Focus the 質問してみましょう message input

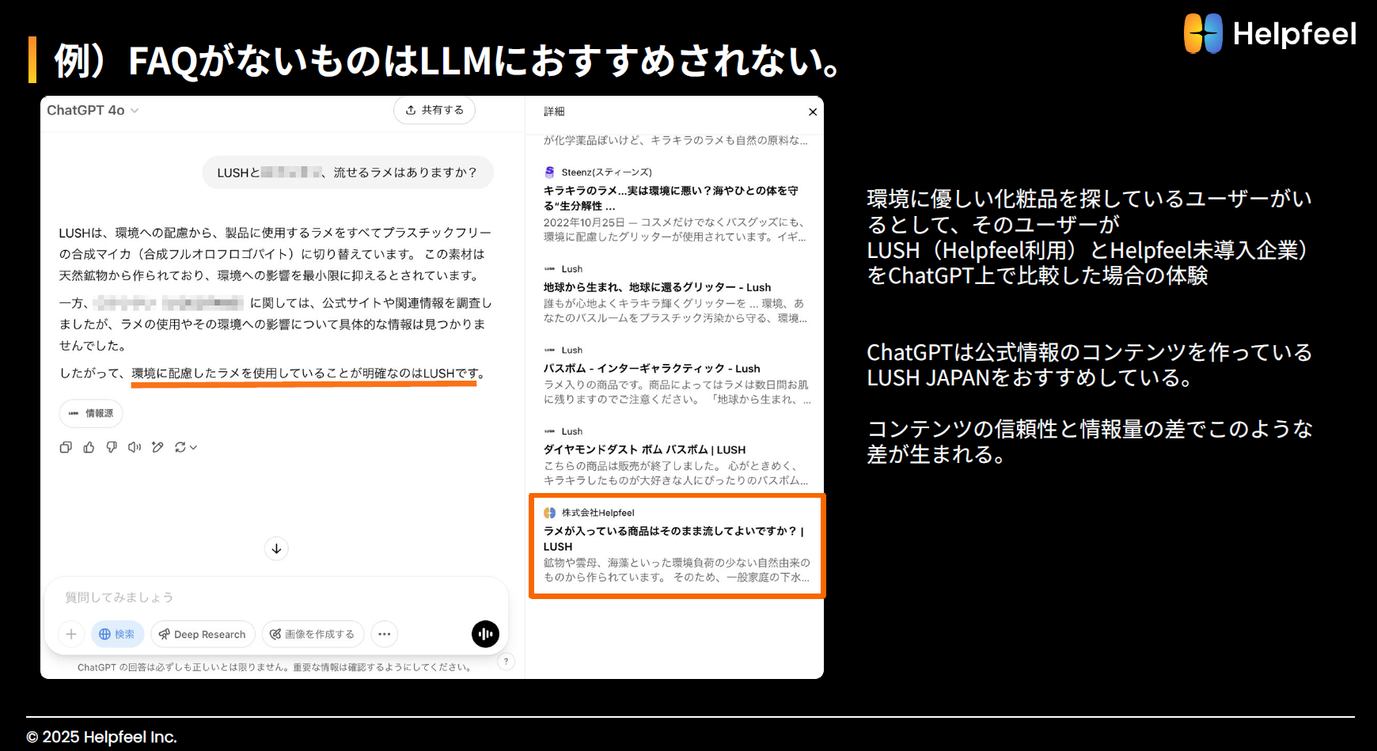(276, 597)
